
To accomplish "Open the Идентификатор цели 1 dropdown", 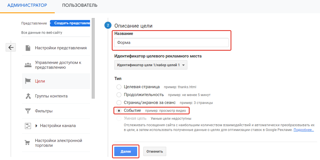I will [x=151, y=65].
